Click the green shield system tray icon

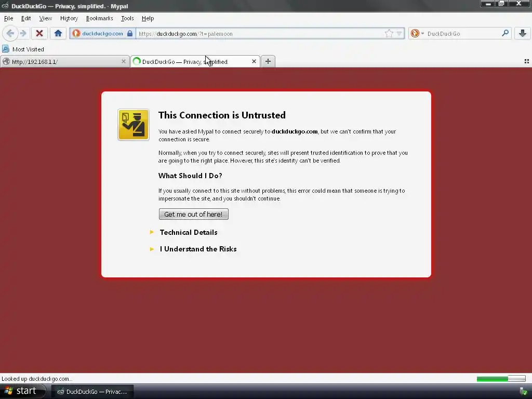(524, 392)
